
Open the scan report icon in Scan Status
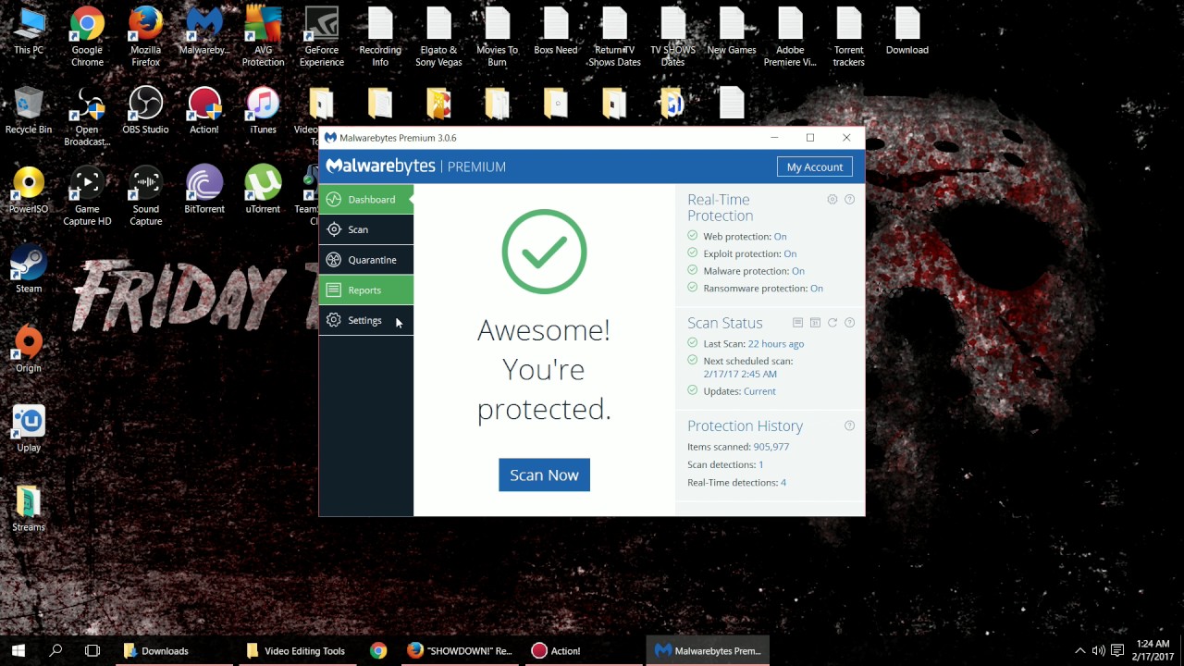797,323
